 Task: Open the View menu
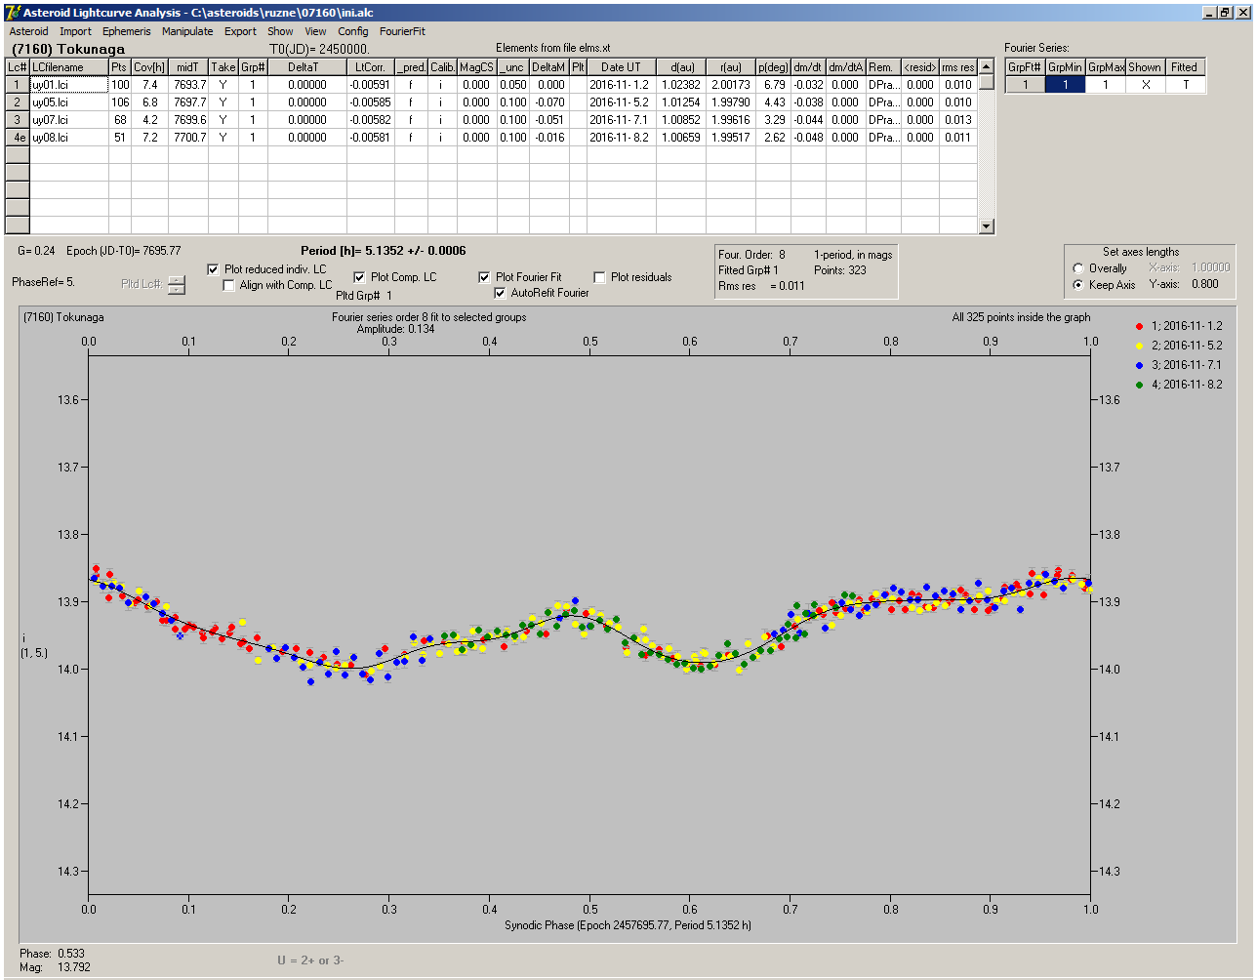[315, 31]
